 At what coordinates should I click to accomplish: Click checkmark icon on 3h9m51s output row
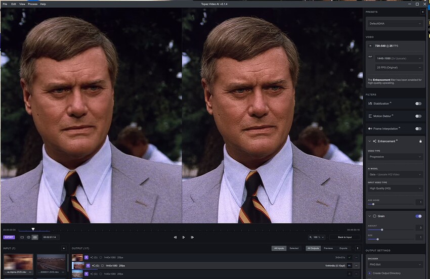[350, 257]
